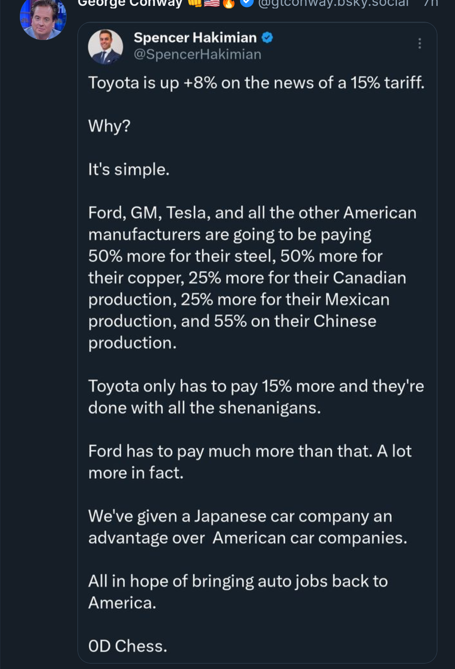Click the "0D Chess." closing line
455x669 pixels.
[128, 646]
